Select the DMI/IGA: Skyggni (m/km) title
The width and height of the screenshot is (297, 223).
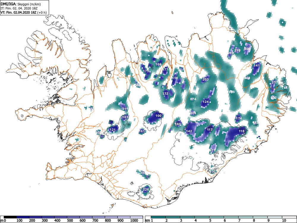click(21, 4)
